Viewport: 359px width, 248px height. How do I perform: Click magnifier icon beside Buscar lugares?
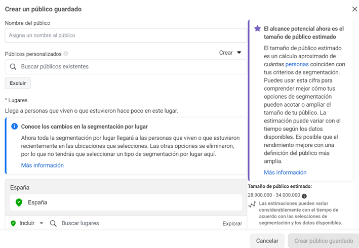(53, 223)
